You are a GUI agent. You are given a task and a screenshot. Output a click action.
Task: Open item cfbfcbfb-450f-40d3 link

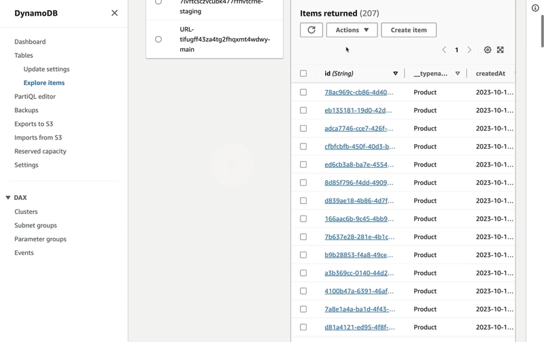[360, 146]
